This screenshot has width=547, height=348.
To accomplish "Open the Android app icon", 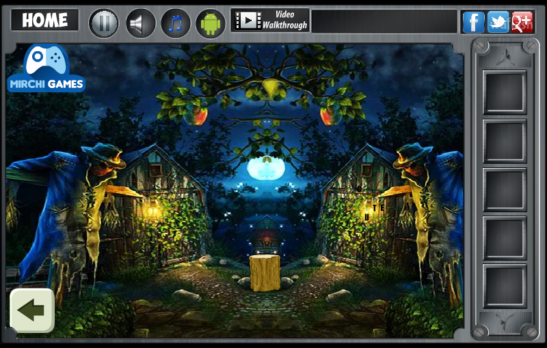I will [211, 23].
